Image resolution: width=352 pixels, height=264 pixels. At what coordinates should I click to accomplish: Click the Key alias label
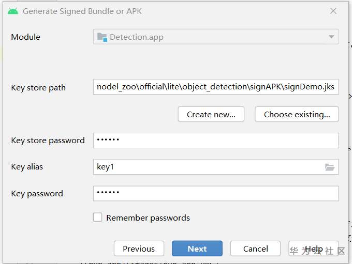click(x=27, y=167)
